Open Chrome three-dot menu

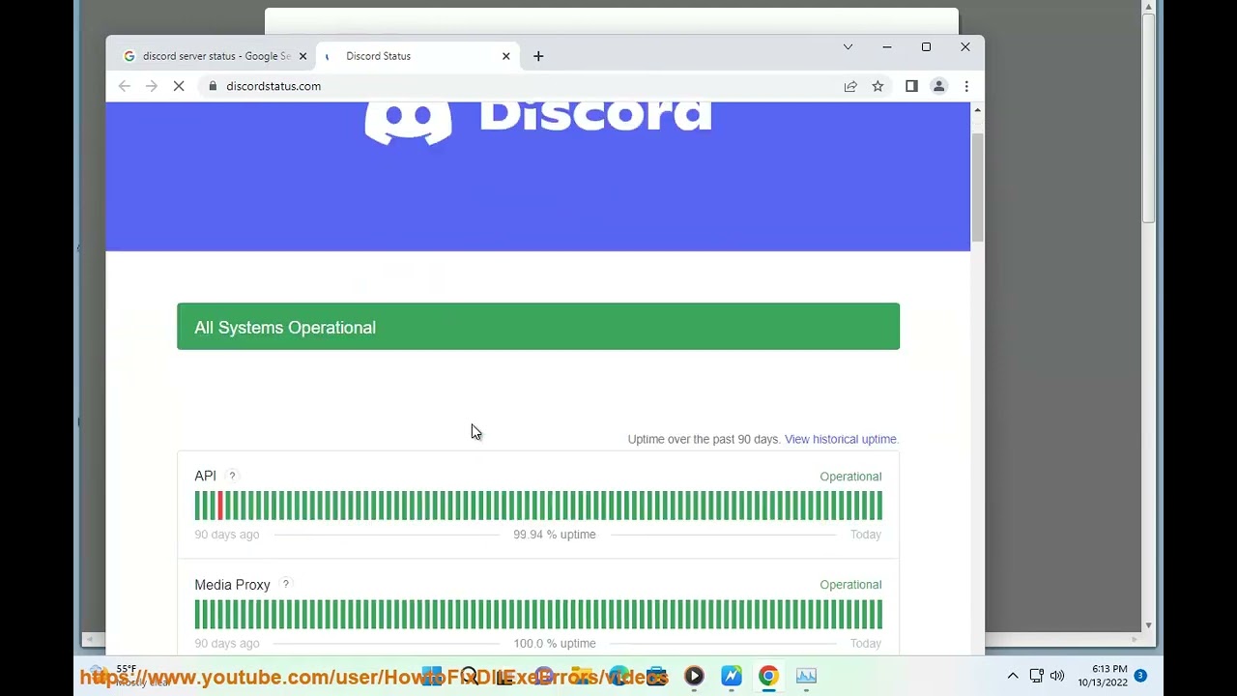966,86
